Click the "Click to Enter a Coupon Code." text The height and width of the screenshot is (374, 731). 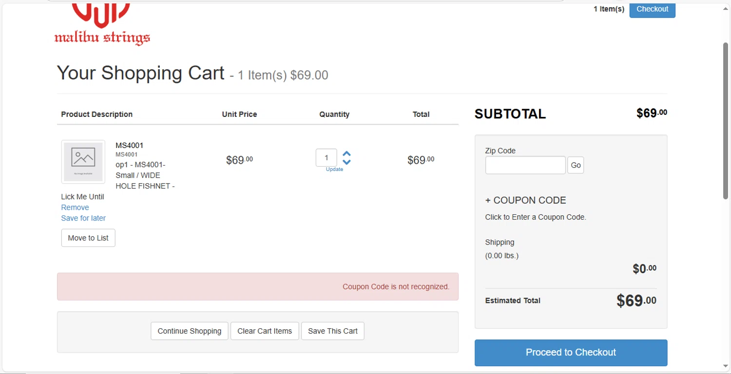pyautogui.click(x=536, y=217)
